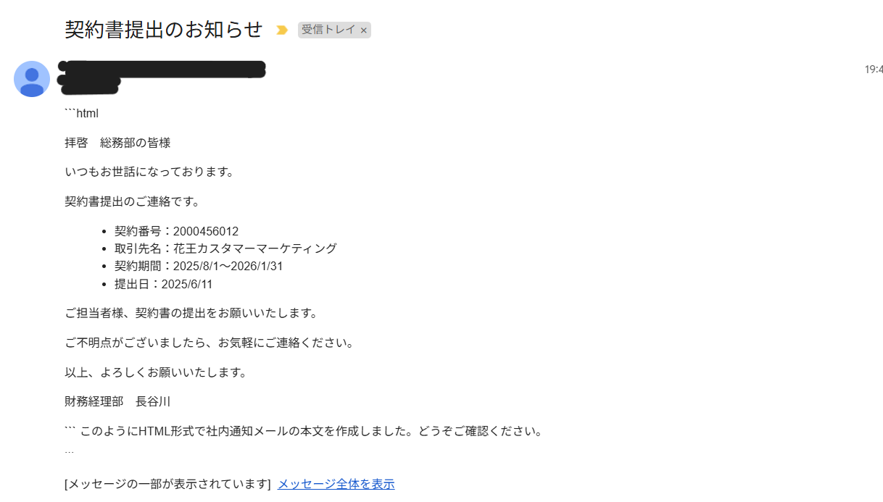Click the ご不明点がございましたら sentence
This screenshot has width=883, height=502.
210,343
